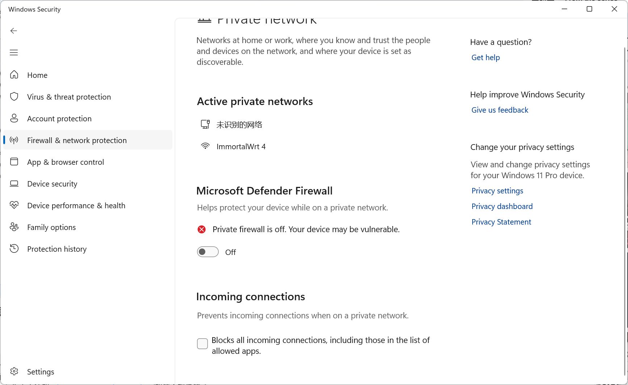Maximize the Windows Security window
This screenshot has height=385, width=628.
(x=589, y=9)
